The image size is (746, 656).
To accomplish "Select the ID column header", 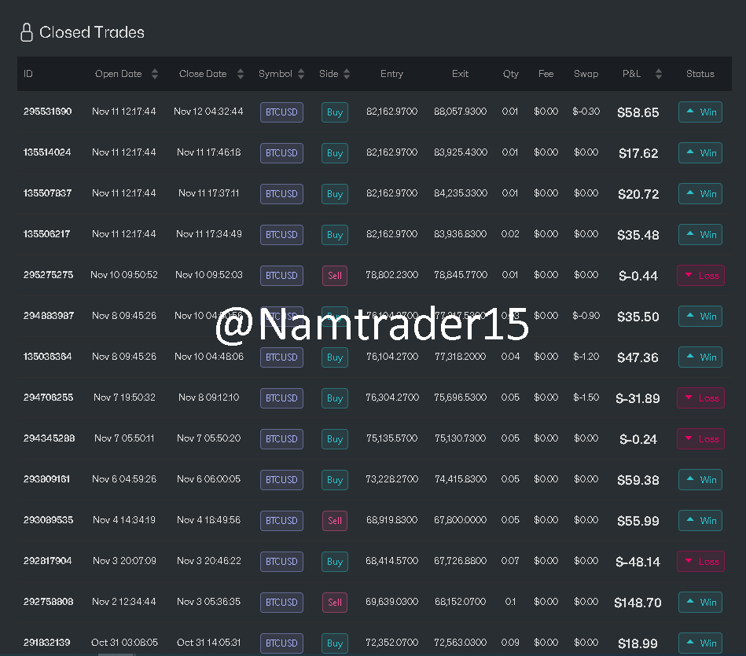I will pyautogui.click(x=28, y=73).
